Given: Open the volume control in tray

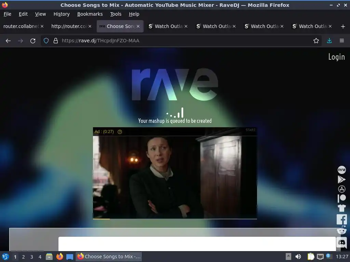Looking at the screenshot, I should 298,257.
